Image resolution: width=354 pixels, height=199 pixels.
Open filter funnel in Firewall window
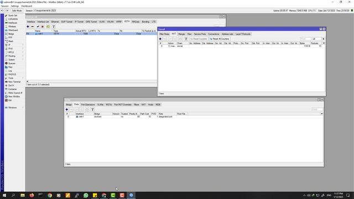186,39
